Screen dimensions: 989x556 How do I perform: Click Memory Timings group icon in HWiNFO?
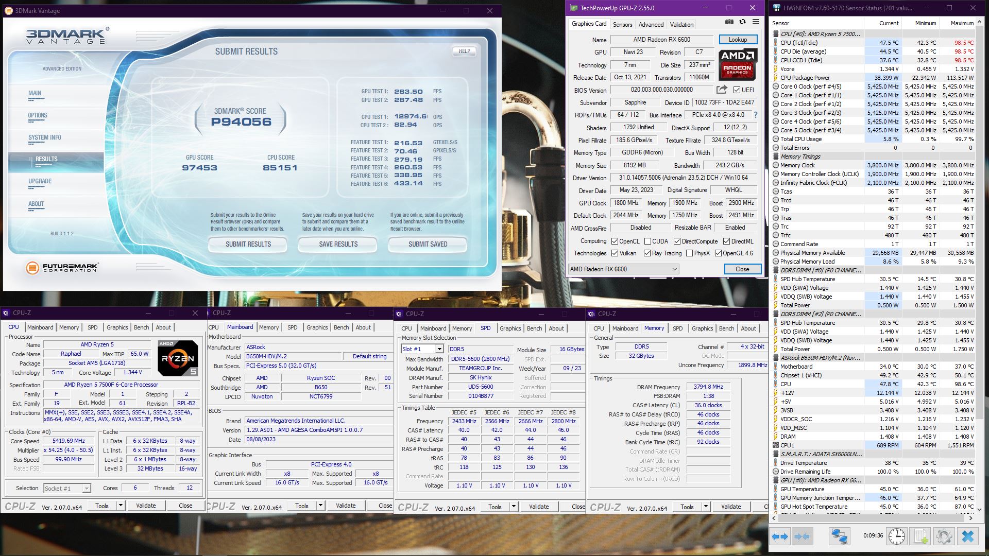776,157
